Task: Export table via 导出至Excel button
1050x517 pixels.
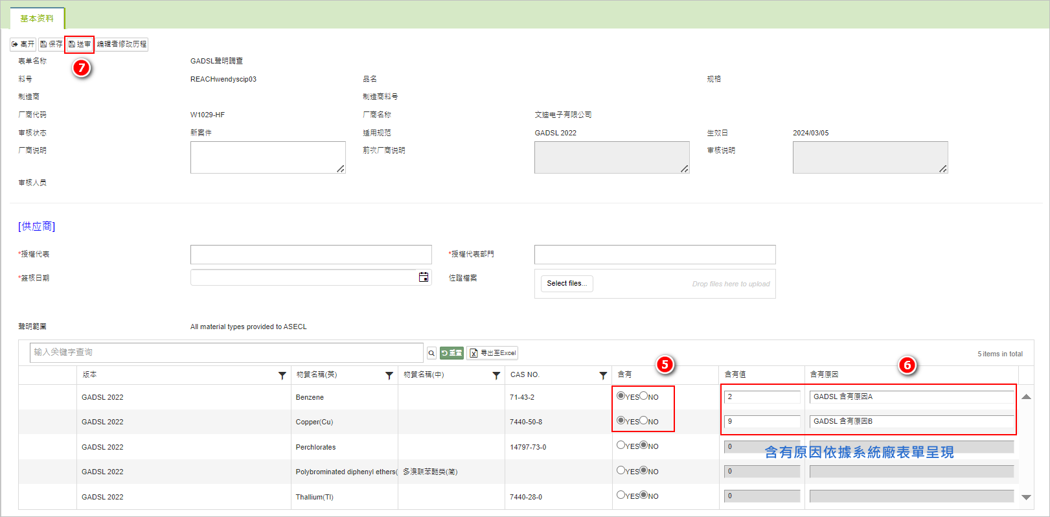Action: 492,353
